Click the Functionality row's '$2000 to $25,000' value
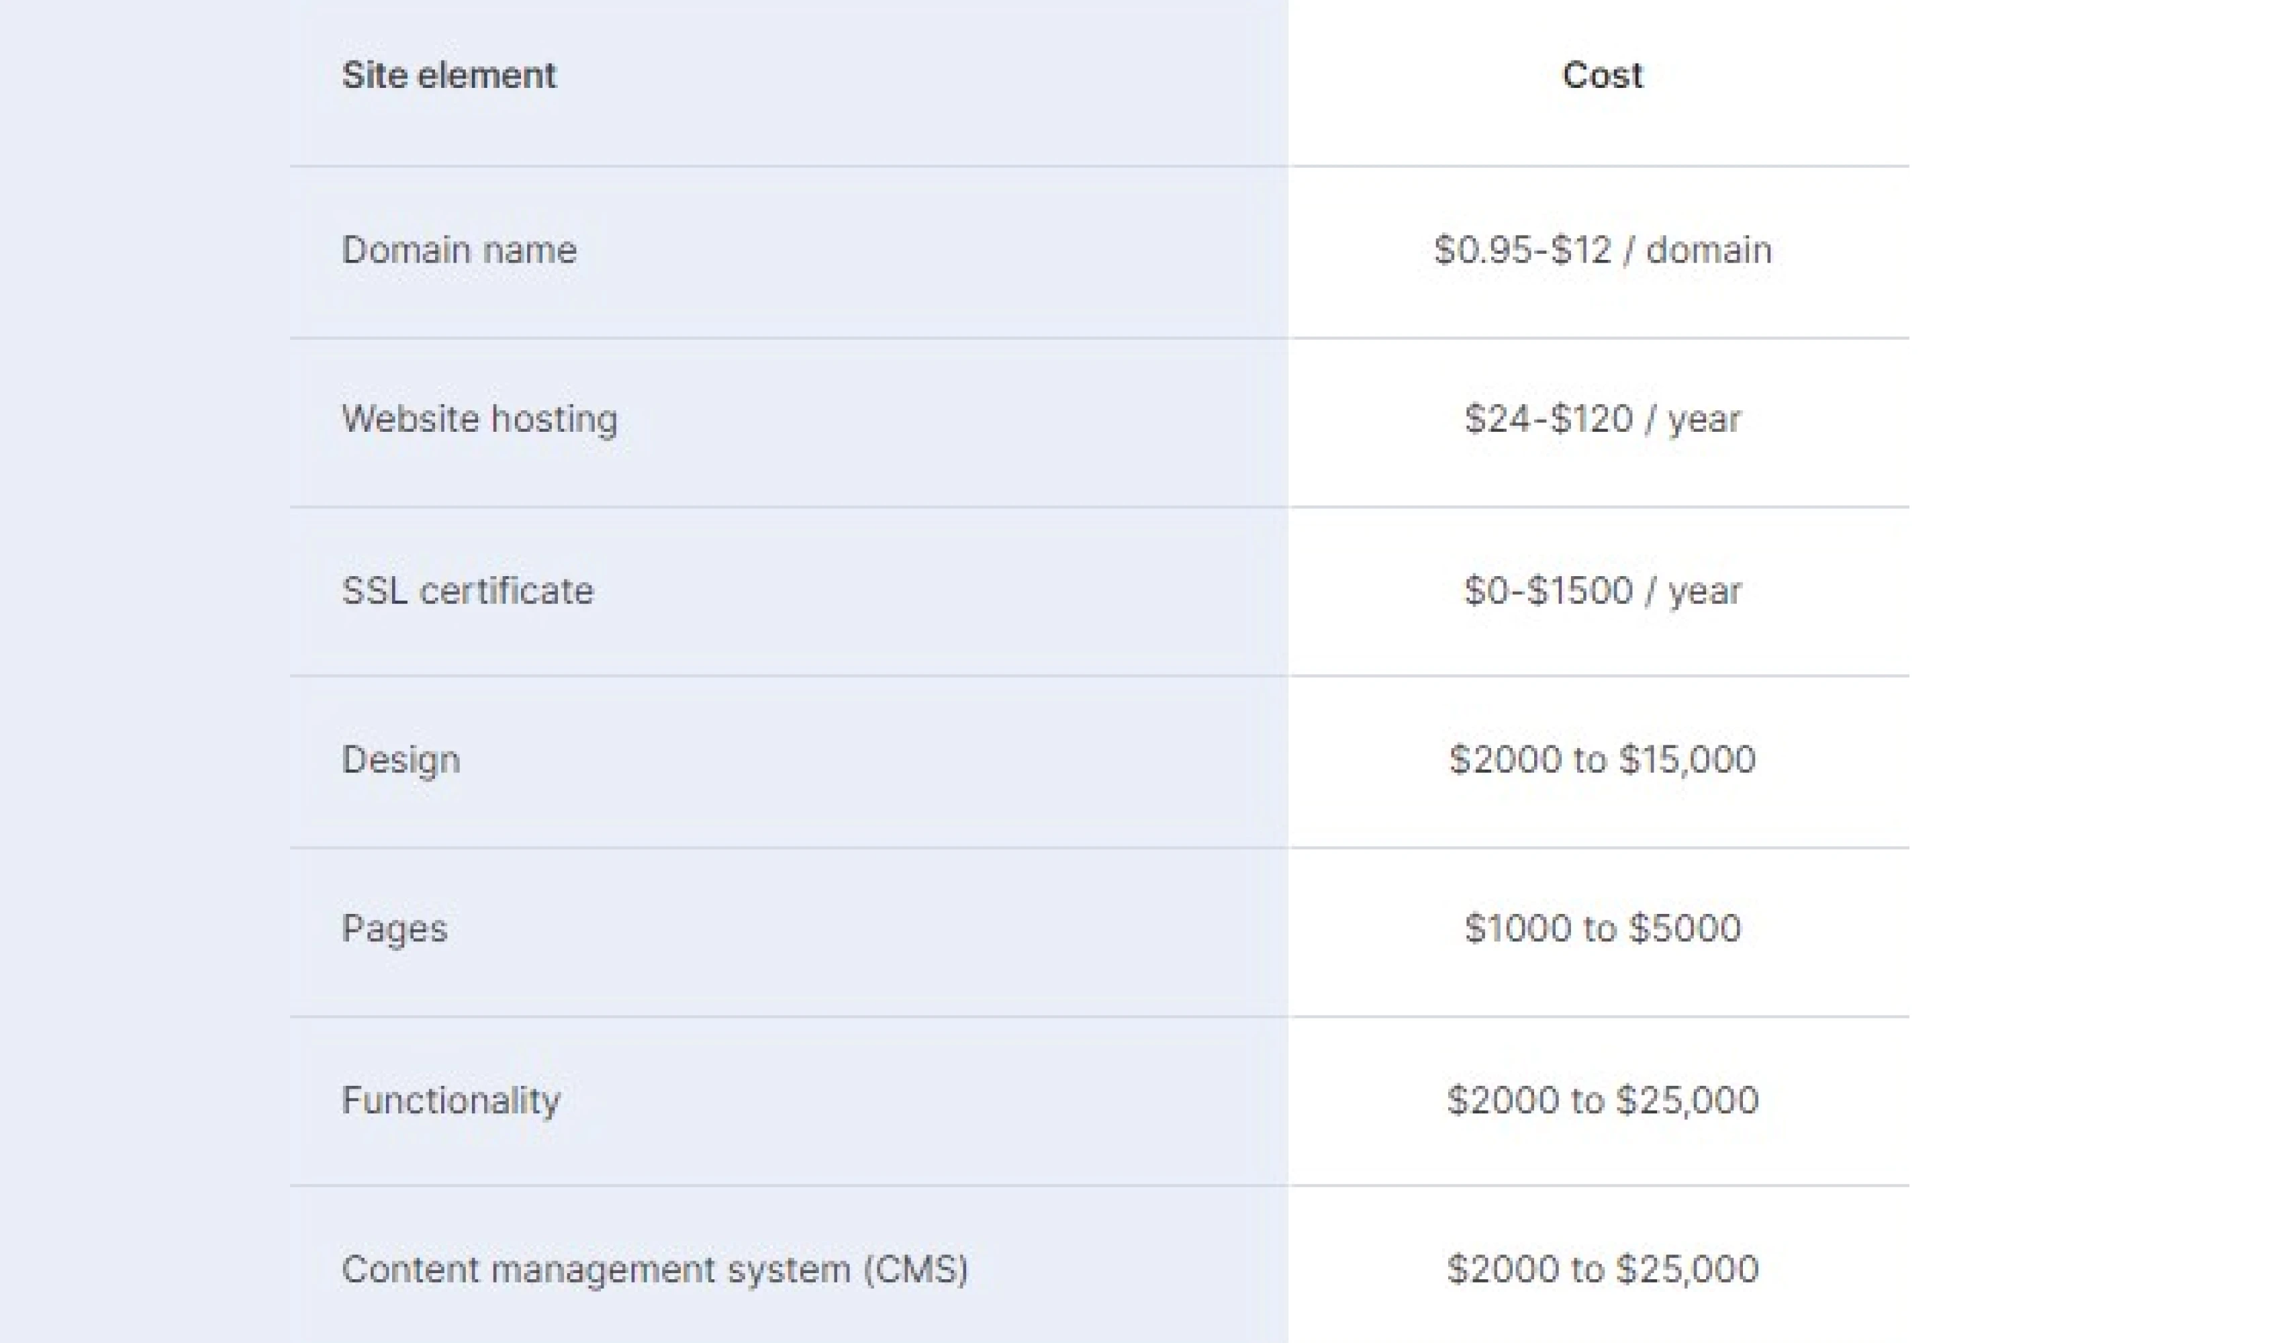 tap(1603, 1099)
